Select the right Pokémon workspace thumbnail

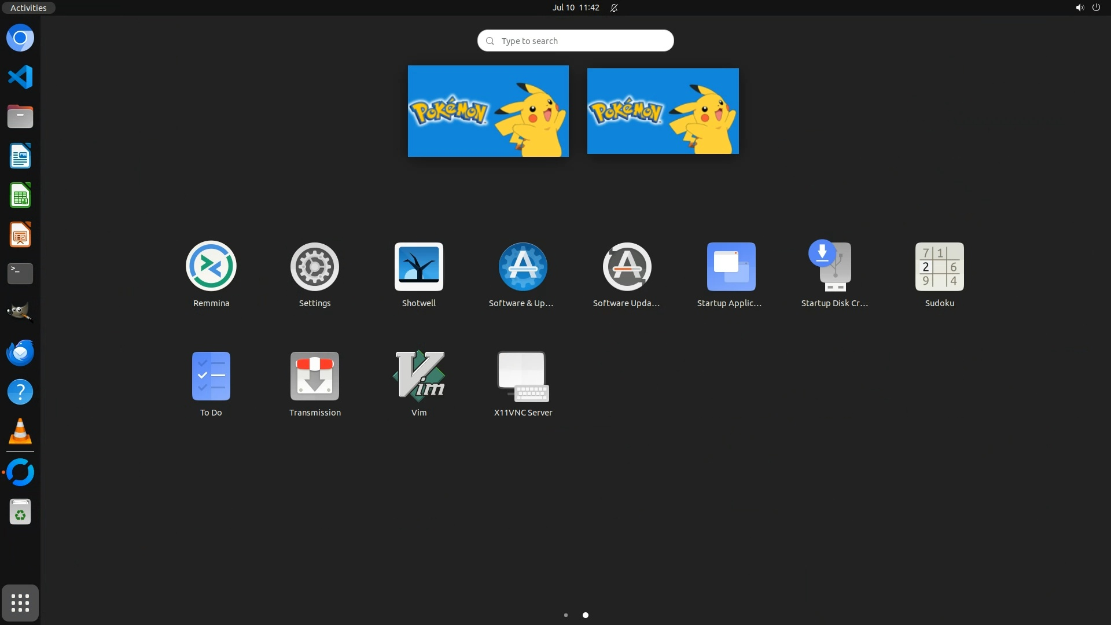click(x=663, y=111)
